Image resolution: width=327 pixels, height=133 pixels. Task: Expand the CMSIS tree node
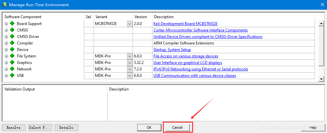point(6,30)
